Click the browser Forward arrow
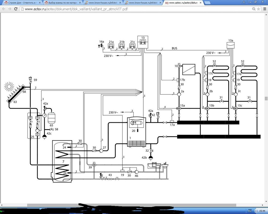This screenshot has height=214, width=268. click(9, 9)
